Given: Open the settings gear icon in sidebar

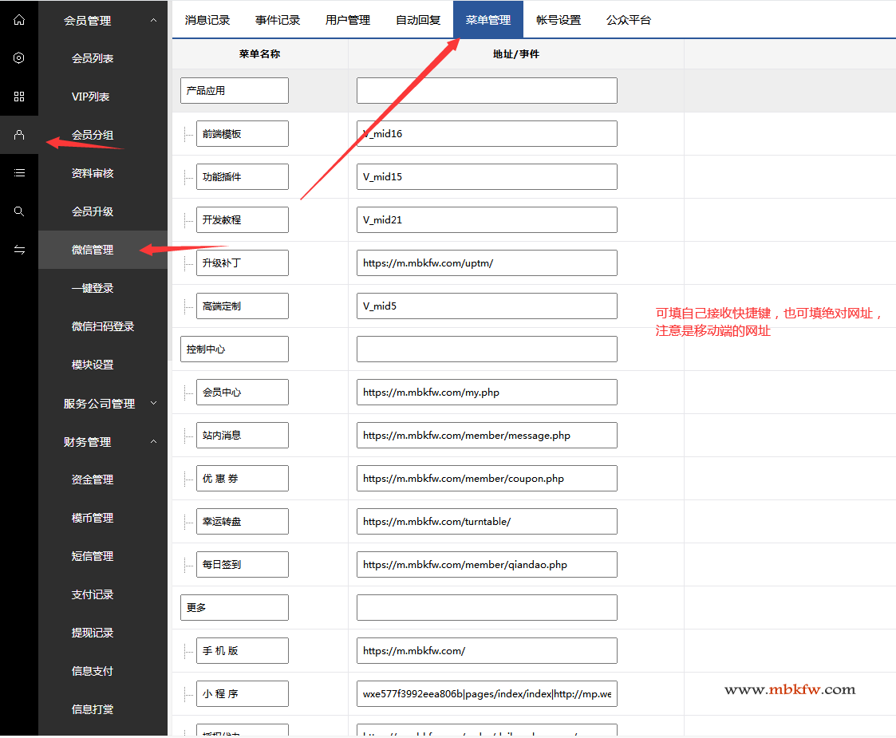Looking at the screenshot, I should coord(19,58).
